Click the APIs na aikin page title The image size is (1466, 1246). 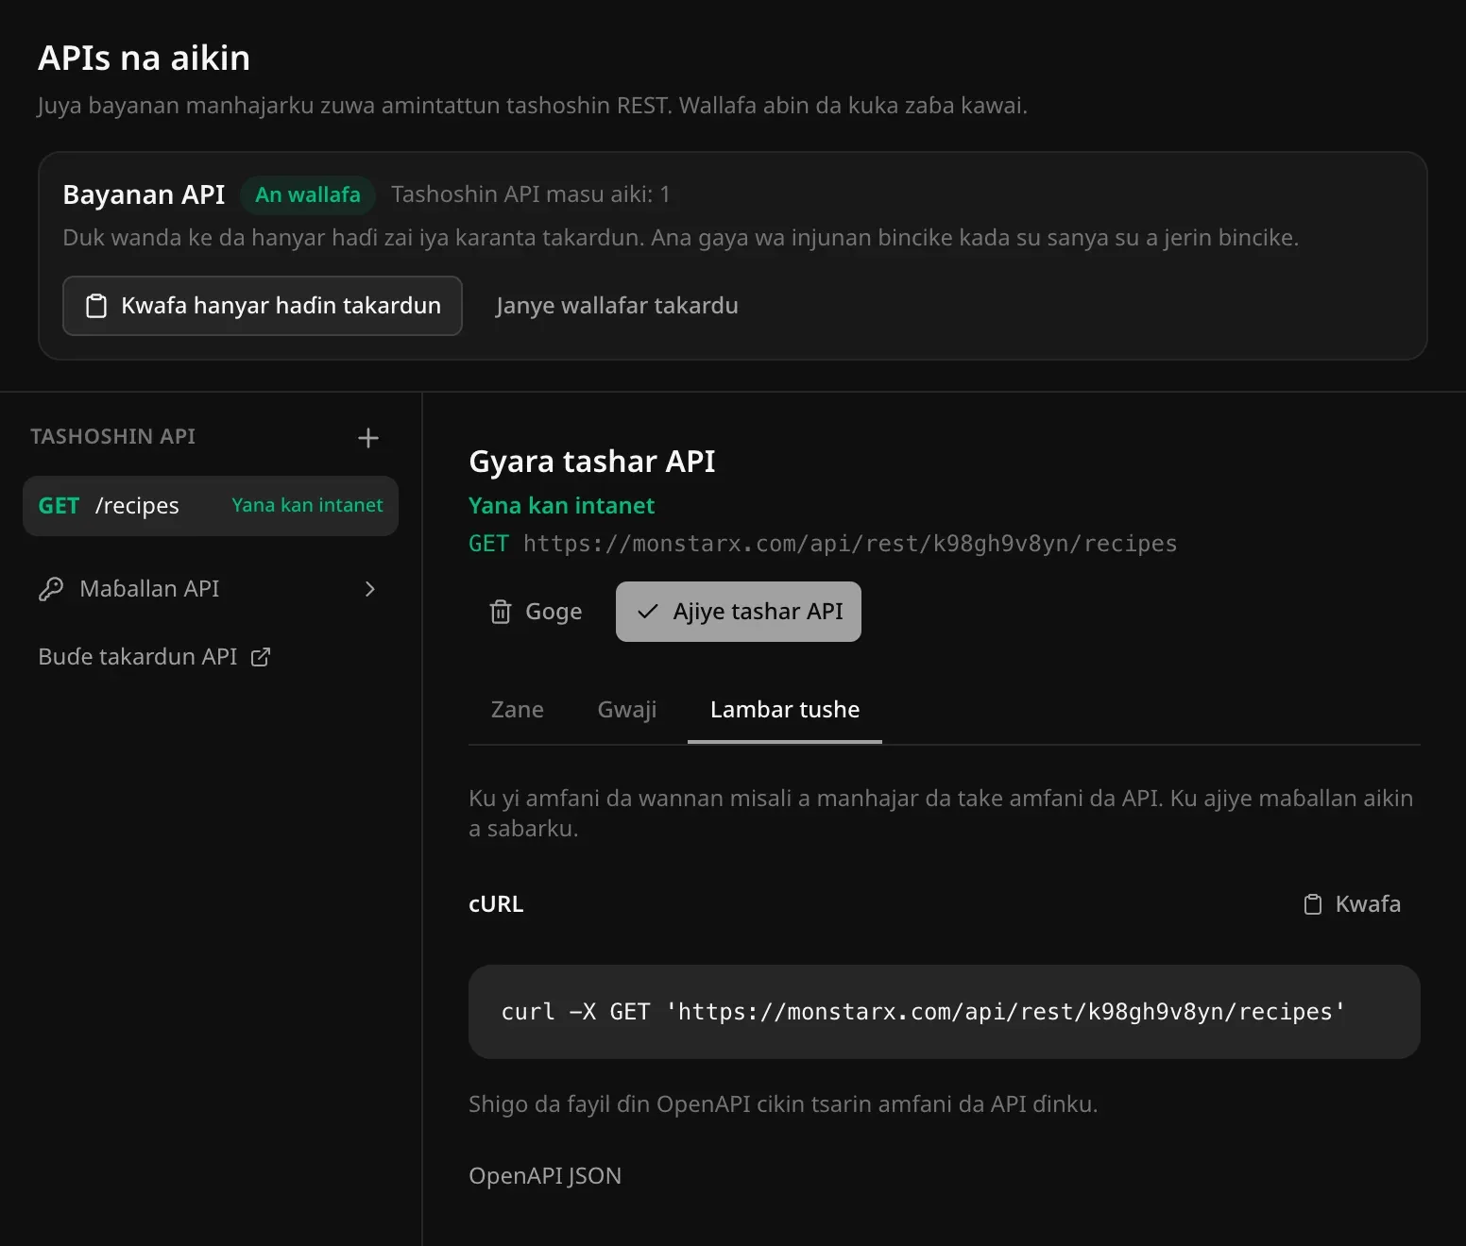click(x=145, y=59)
